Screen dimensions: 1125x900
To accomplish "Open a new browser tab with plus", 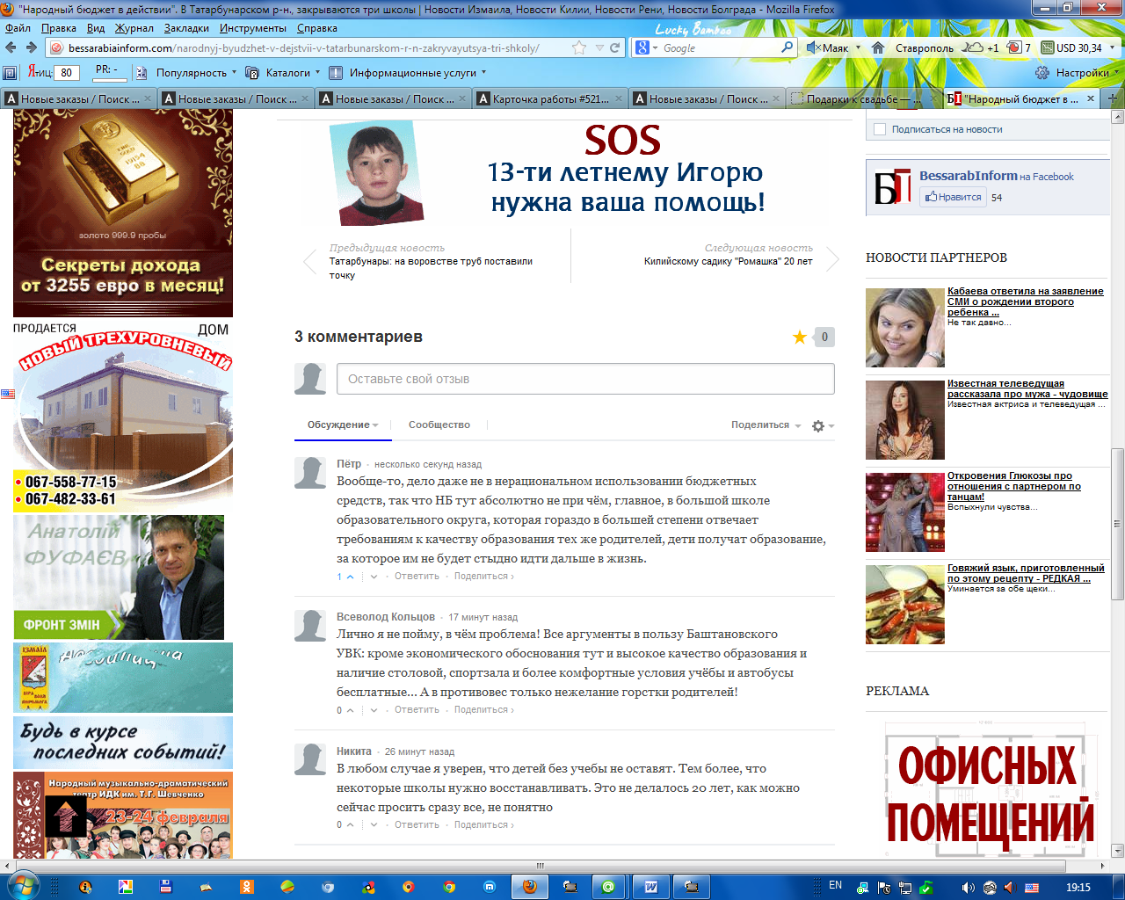I will (x=1113, y=98).
